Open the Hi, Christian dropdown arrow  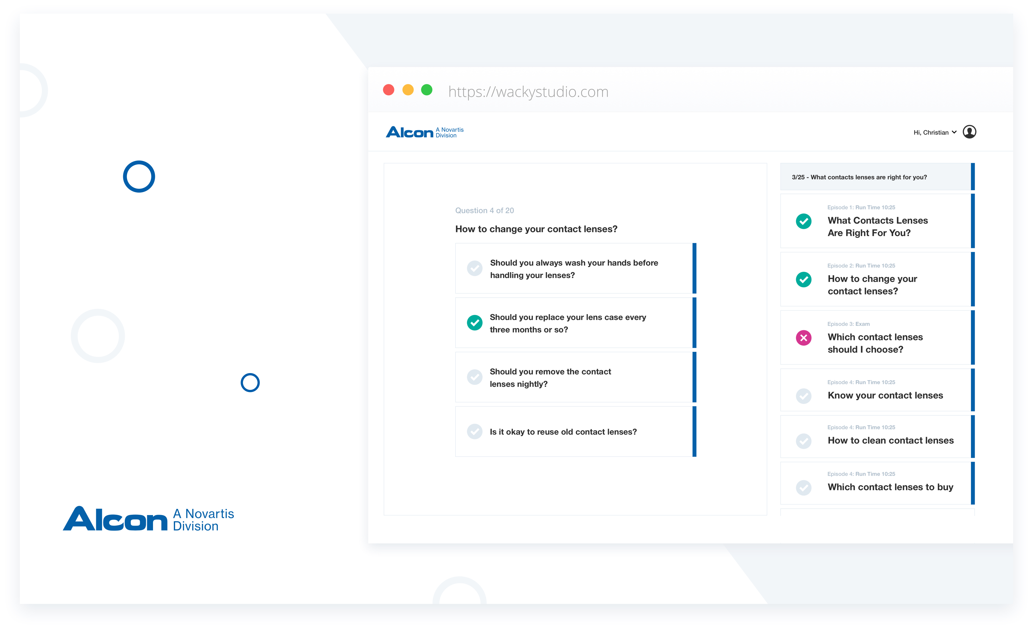[x=954, y=132]
